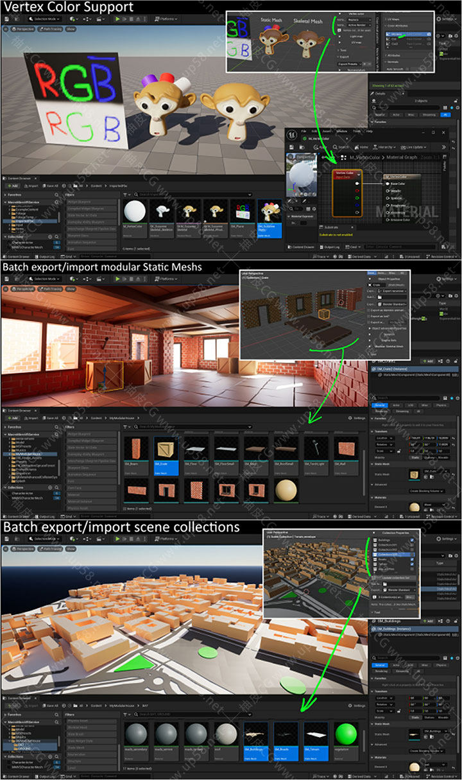Viewport: 462px width, 780px height.
Task: Open Content Drawer in Vertex Color status bar
Action: coord(17,256)
